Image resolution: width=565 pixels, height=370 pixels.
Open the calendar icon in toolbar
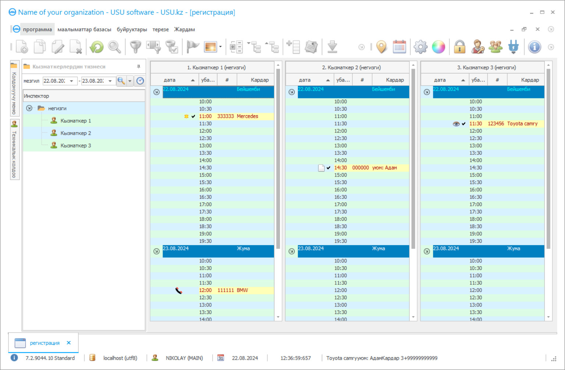click(x=399, y=47)
